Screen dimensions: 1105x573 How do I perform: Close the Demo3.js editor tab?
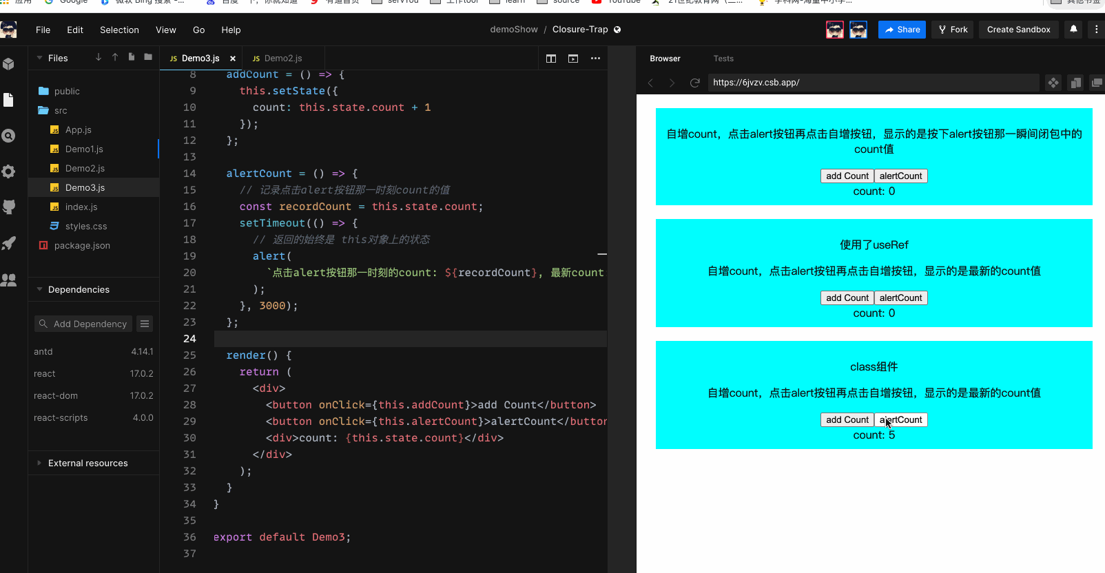click(233, 59)
